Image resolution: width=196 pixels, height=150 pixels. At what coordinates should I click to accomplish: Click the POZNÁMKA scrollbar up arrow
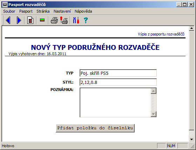coord(154,91)
